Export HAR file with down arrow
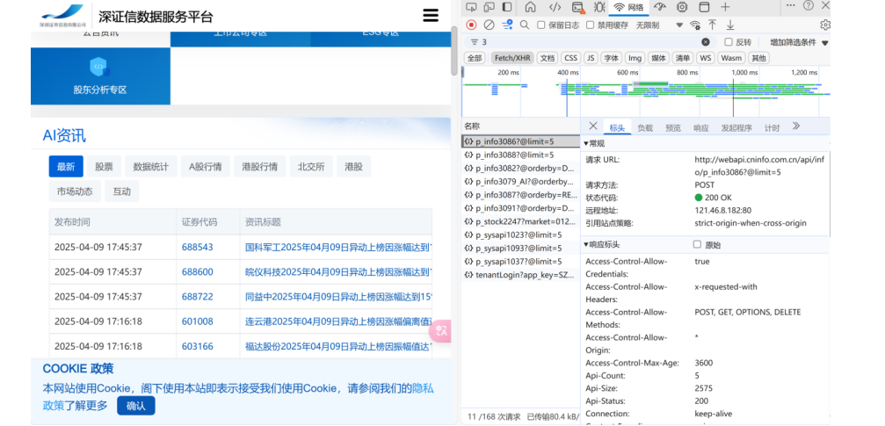 coord(730,25)
